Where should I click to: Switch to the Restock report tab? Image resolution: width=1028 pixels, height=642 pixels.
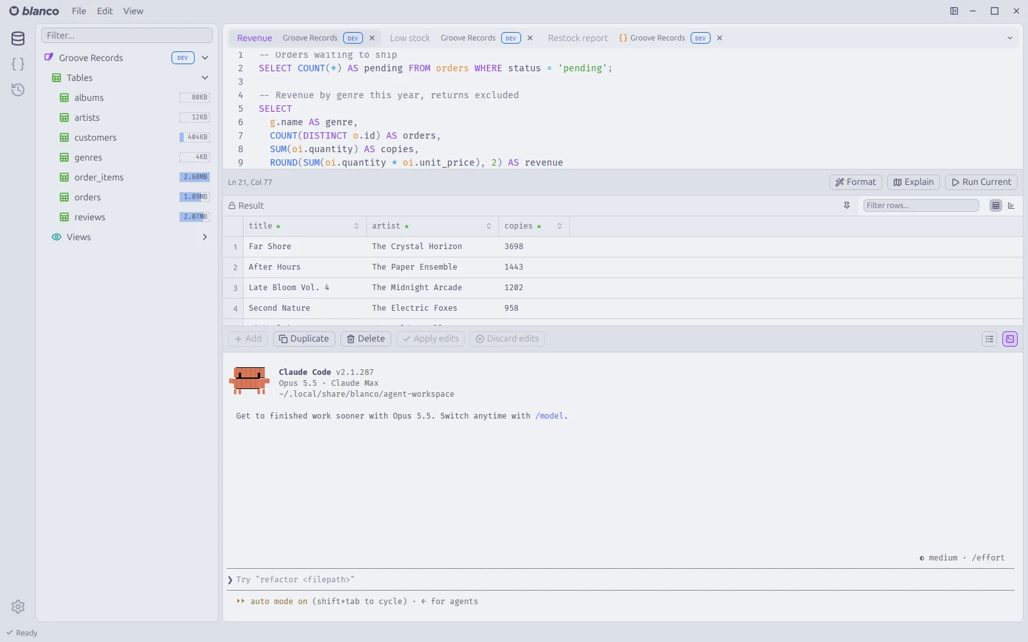click(578, 38)
